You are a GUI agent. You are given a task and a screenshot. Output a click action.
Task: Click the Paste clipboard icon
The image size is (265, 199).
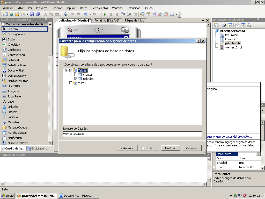tap(57, 15)
